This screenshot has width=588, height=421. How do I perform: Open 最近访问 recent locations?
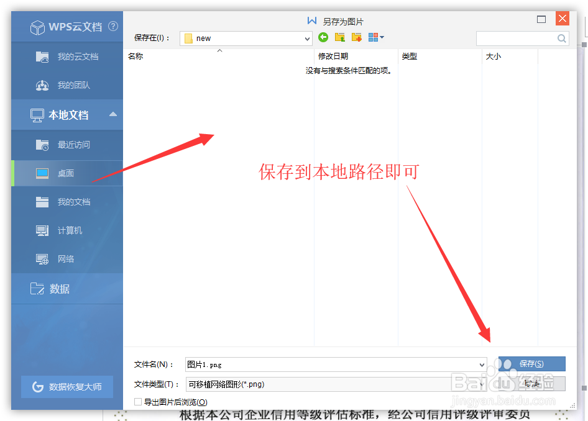point(67,145)
